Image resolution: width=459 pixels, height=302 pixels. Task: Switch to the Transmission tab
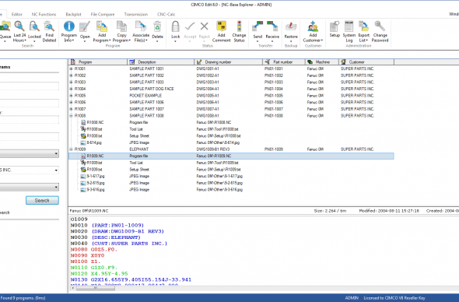[136, 14]
